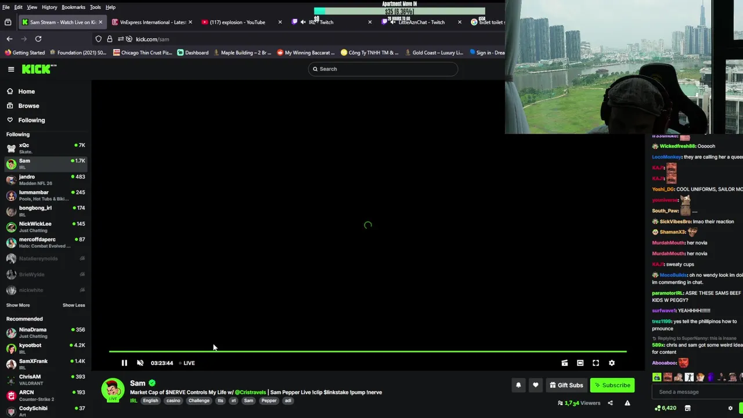
Task: Toggle notifications bell for Sam
Action: point(518,385)
